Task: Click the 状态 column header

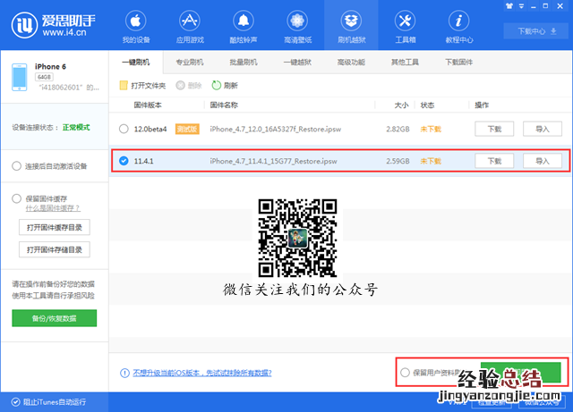Action: (427, 105)
